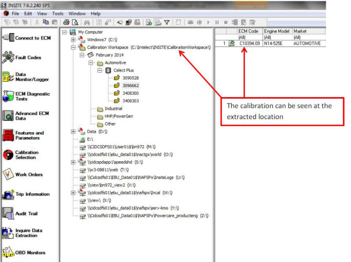Open Data Monitor/Logger in the sidebar
The image size is (351, 262).
[x=26, y=77]
